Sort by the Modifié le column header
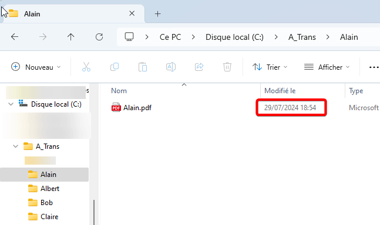 click(280, 91)
